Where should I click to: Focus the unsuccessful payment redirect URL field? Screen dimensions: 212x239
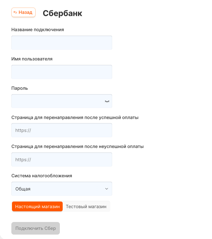tap(61, 160)
